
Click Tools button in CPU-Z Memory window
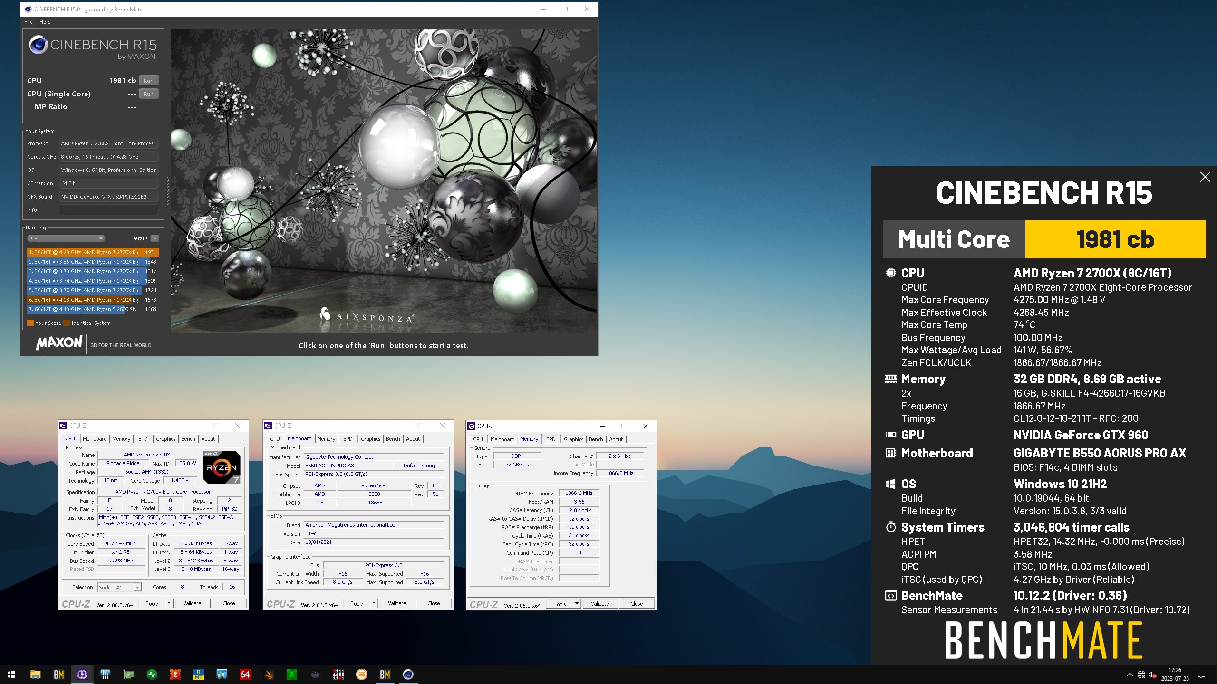[x=560, y=604]
